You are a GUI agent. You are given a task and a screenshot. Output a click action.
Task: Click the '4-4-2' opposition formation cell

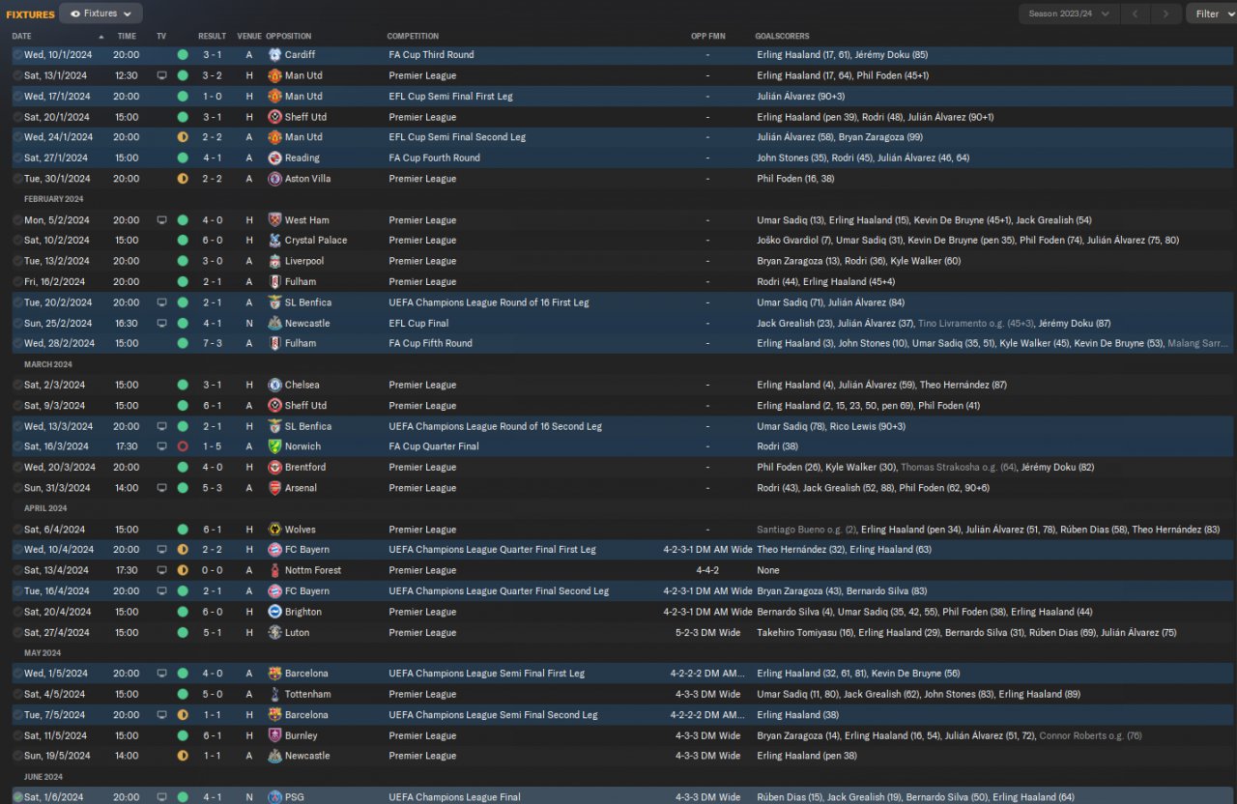click(x=708, y=570)
